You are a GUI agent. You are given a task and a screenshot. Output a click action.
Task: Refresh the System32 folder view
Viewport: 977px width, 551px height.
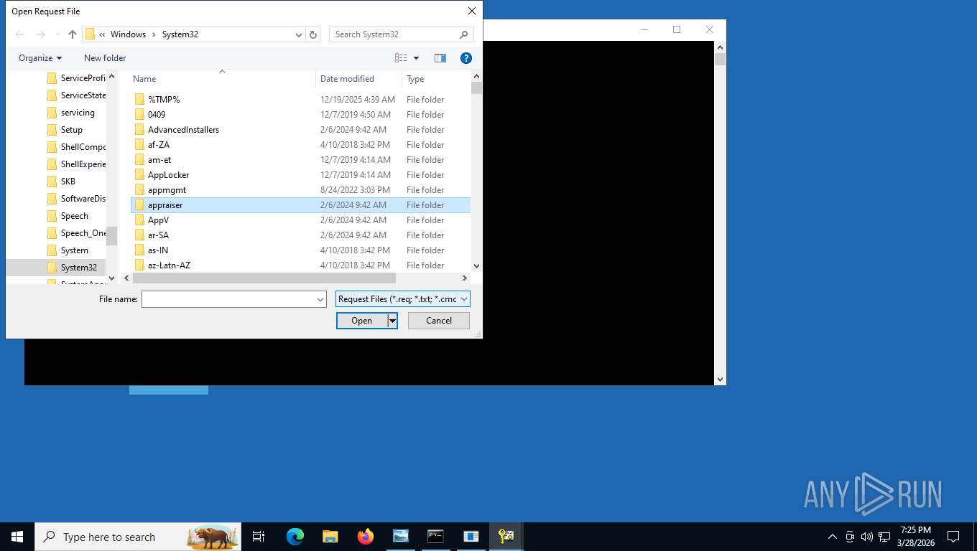pyautogui.click(x=313, y=34)
